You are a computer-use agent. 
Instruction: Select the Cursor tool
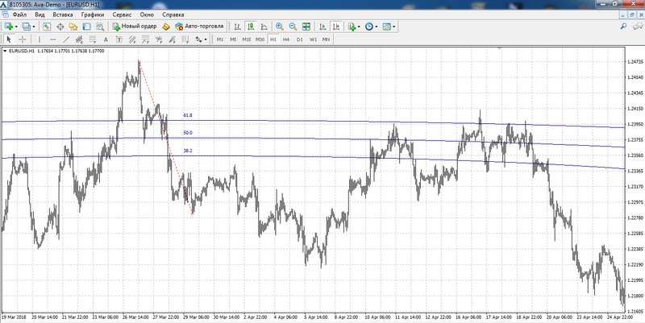click(x=10, y=39)
